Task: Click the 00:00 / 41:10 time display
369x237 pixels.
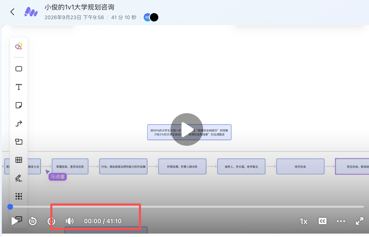Action: [x=103, y=221]
